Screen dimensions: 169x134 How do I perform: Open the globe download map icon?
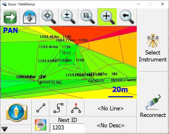(x=29, y=17)
